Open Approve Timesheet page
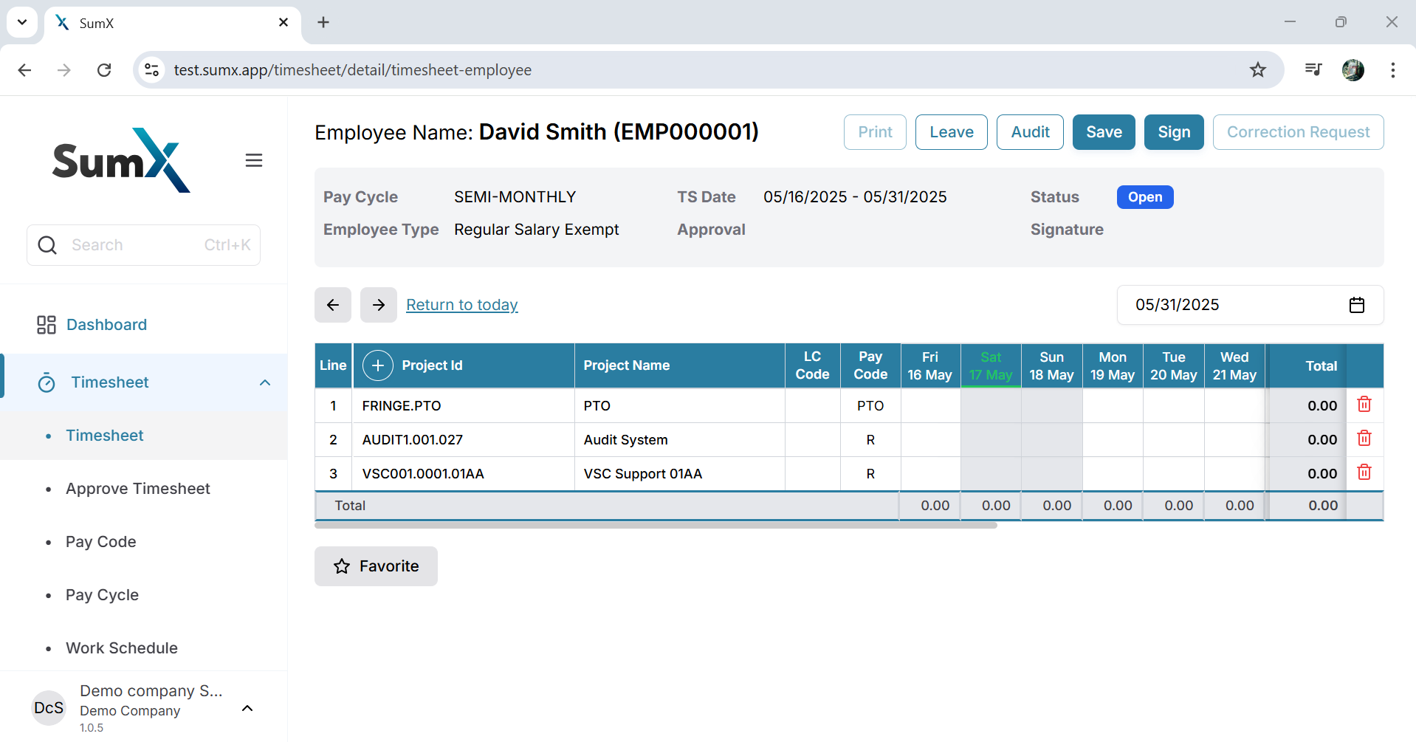The height and width of the screenshot is (742, 1416). [x=138, y=489]
